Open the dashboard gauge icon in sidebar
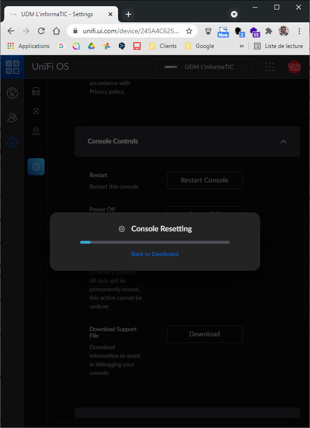310x428 pixels. click(12, 93)
